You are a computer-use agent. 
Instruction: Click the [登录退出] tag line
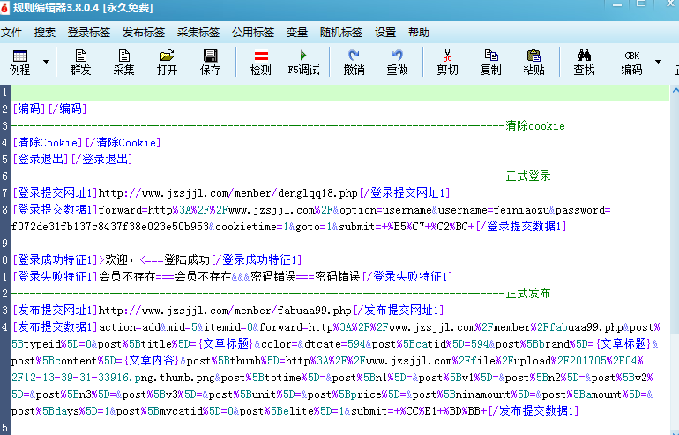coord(72,159)
